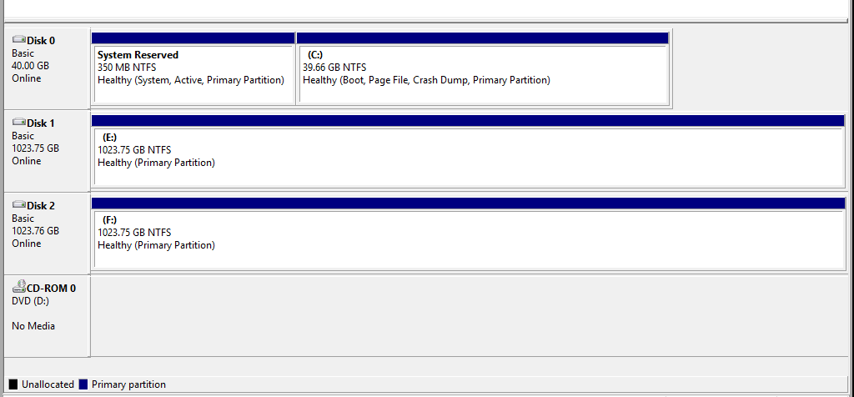Image resolution: width=854 pixels, height=397 pixels.
Task: Select the Disk 2 drive icon
Action: (x=19, y=205)
